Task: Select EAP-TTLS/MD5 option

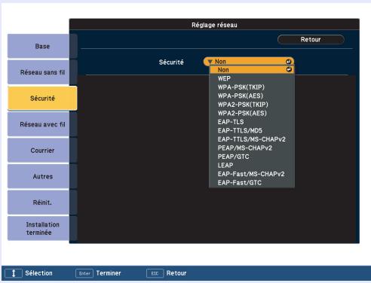Action: tap(252, 130)
